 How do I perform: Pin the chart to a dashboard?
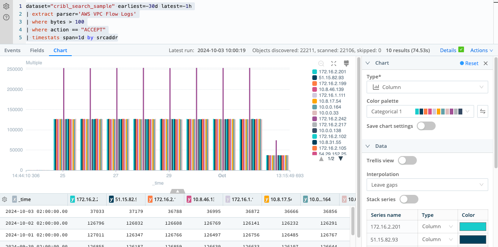[347, 63]
